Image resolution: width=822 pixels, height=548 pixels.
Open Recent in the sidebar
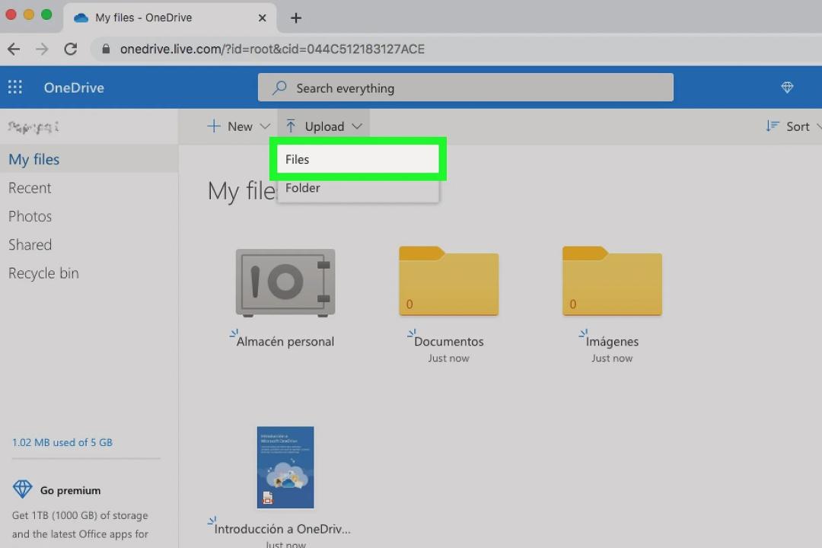30,188
